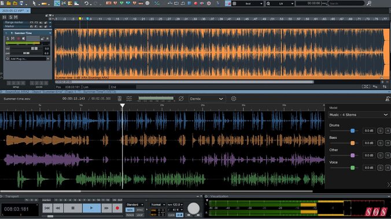This screenshot has height=219, width=391.
Task: Click the Rewind button in the transport
Action: (58, 208)
